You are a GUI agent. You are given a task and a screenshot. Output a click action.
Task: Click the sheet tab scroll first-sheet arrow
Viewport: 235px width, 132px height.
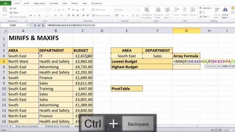[2, 126]
